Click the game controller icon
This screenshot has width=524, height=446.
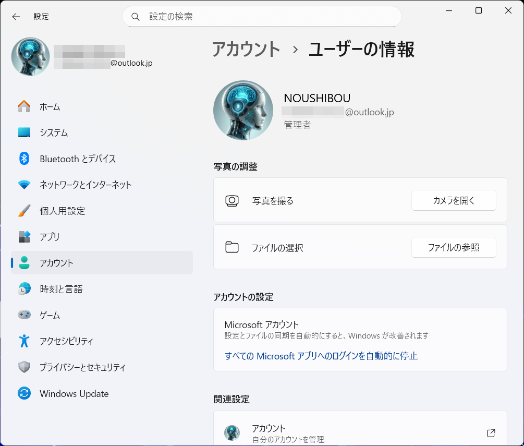(24, 315)
